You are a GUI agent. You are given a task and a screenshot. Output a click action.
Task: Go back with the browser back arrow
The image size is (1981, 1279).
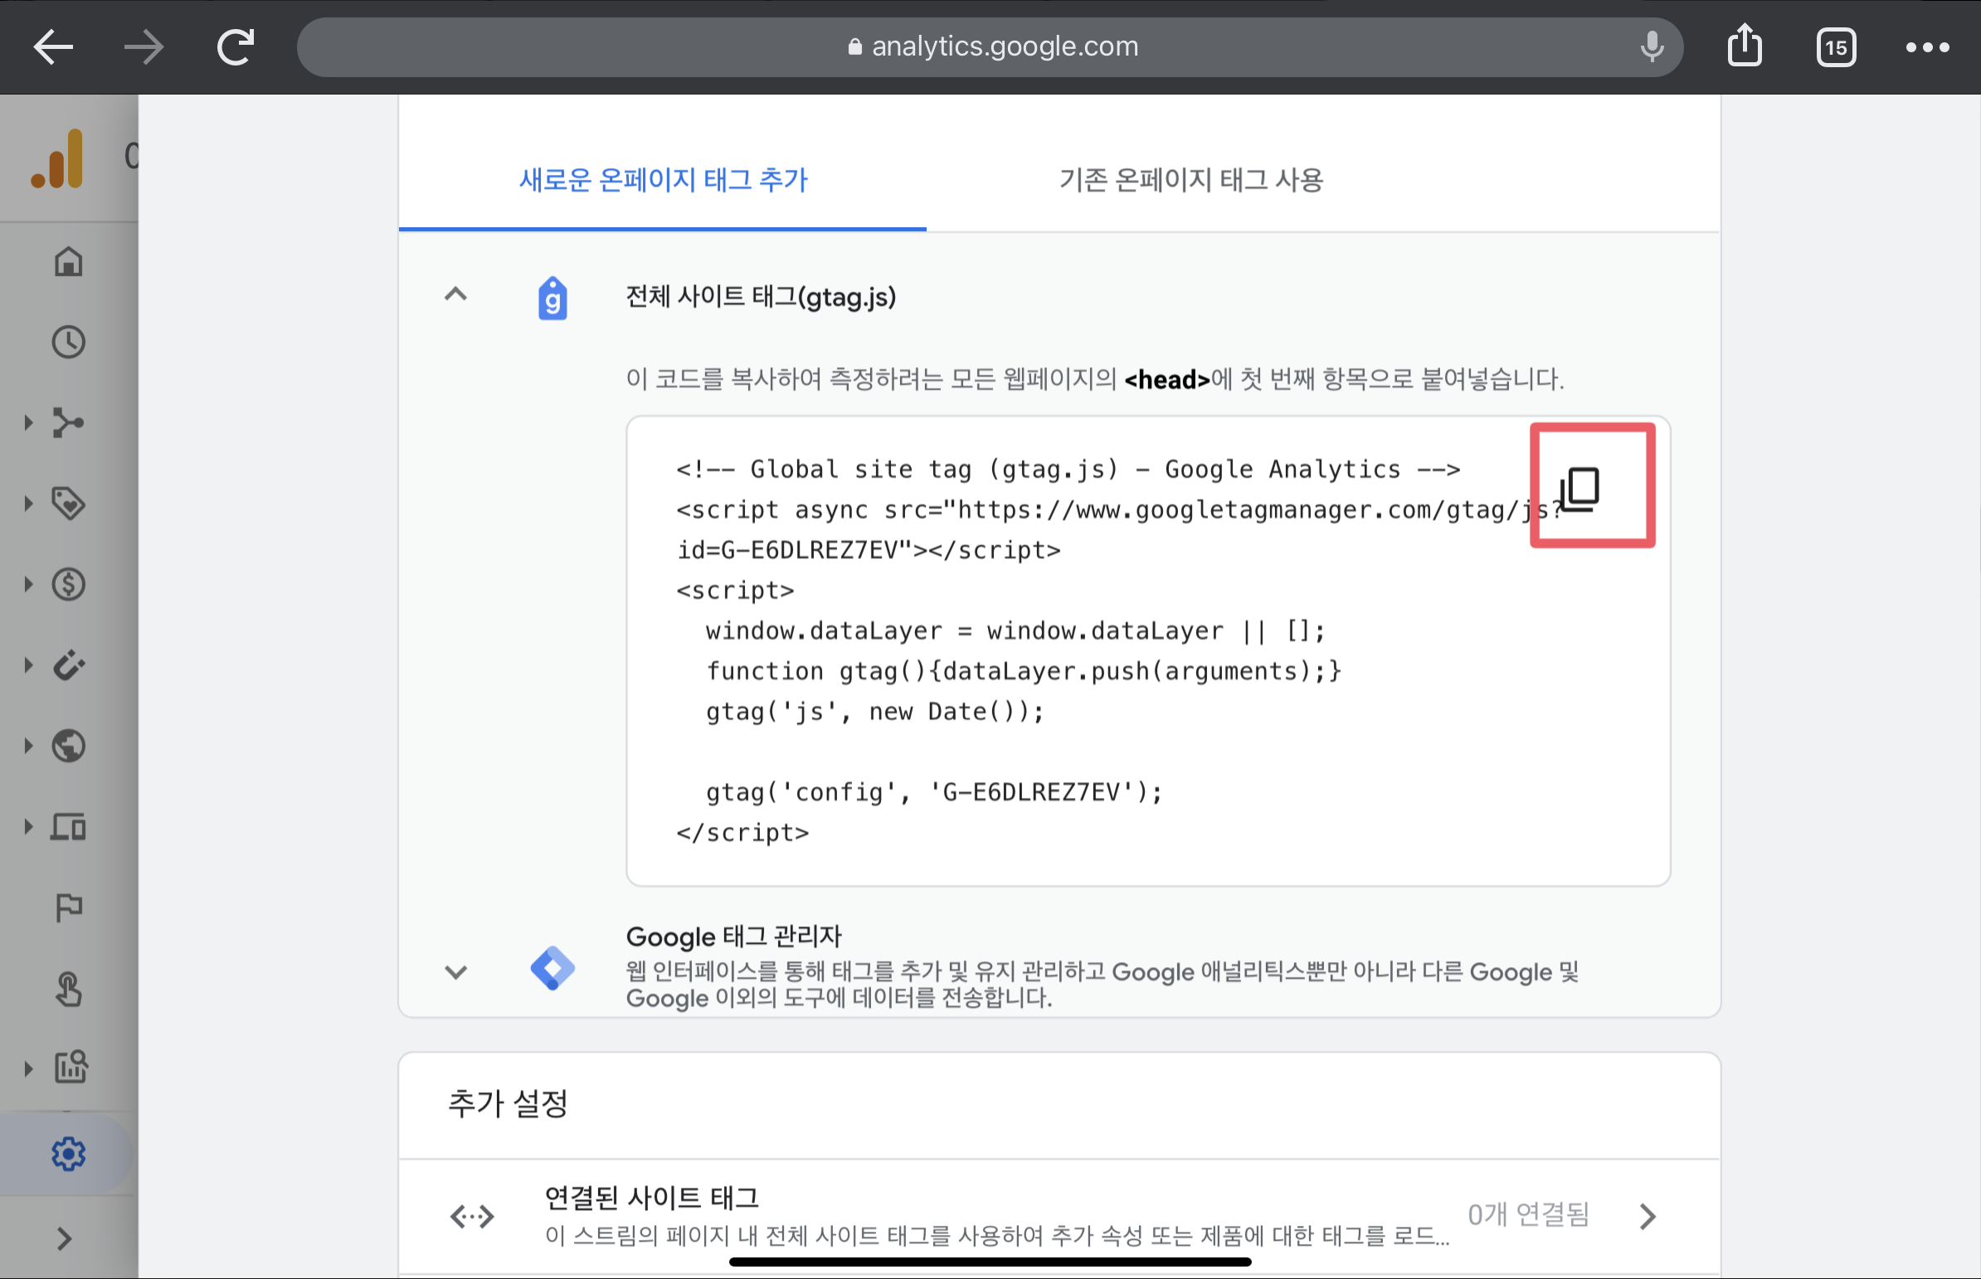click(53, 46)
